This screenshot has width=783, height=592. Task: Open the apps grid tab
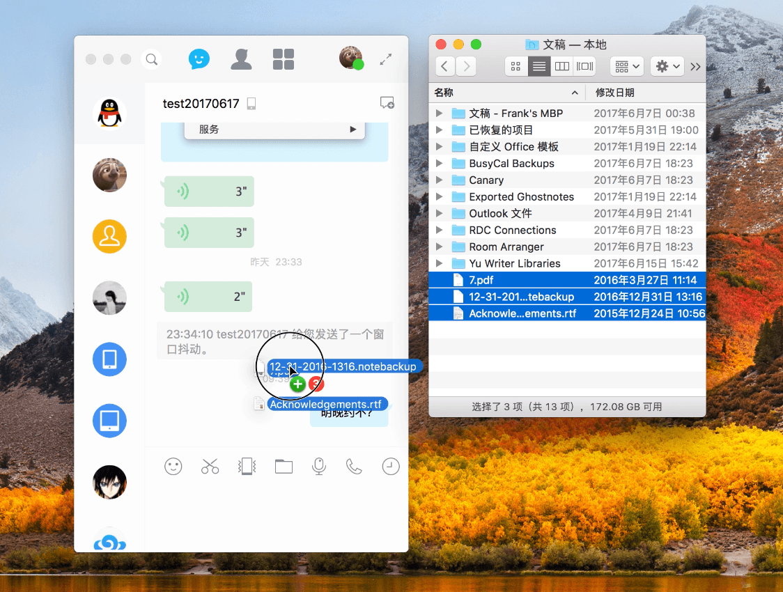tap(283, 59)
